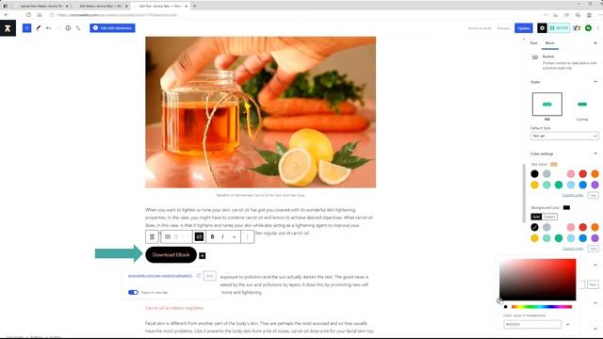Close the settings sidebar

coord(595,43)
